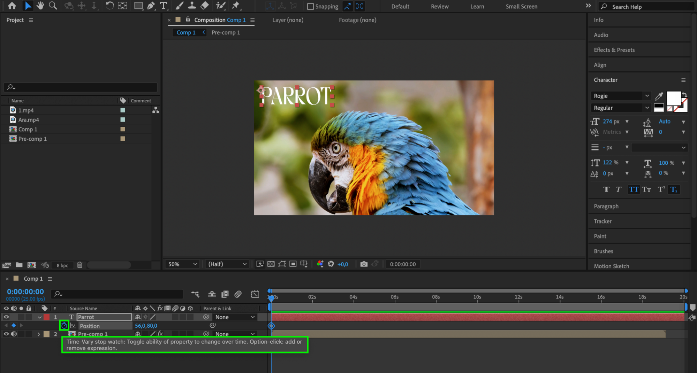Viewport: 697px width, 373px height.
Task: Enable the Snapping checkbox
Action: pyautogui.click(x=310, y=7)
